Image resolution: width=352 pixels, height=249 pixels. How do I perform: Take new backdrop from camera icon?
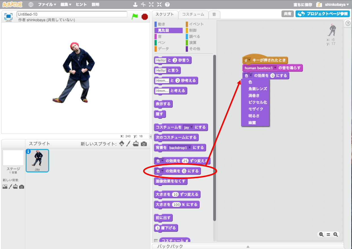point(21,187)
